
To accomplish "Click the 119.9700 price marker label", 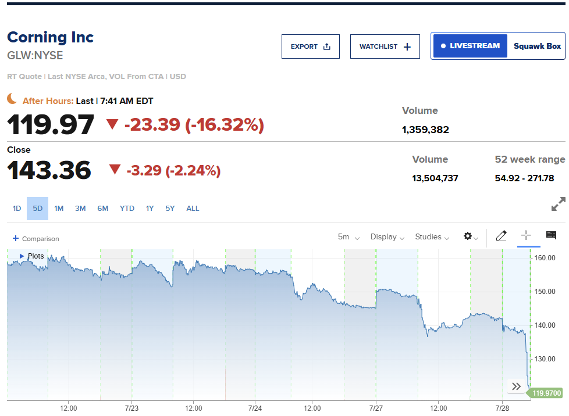I will pyautogui.click(x=546, y=393).
